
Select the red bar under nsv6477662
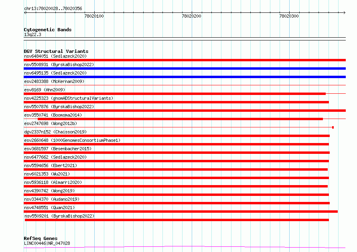pos(176,161)
